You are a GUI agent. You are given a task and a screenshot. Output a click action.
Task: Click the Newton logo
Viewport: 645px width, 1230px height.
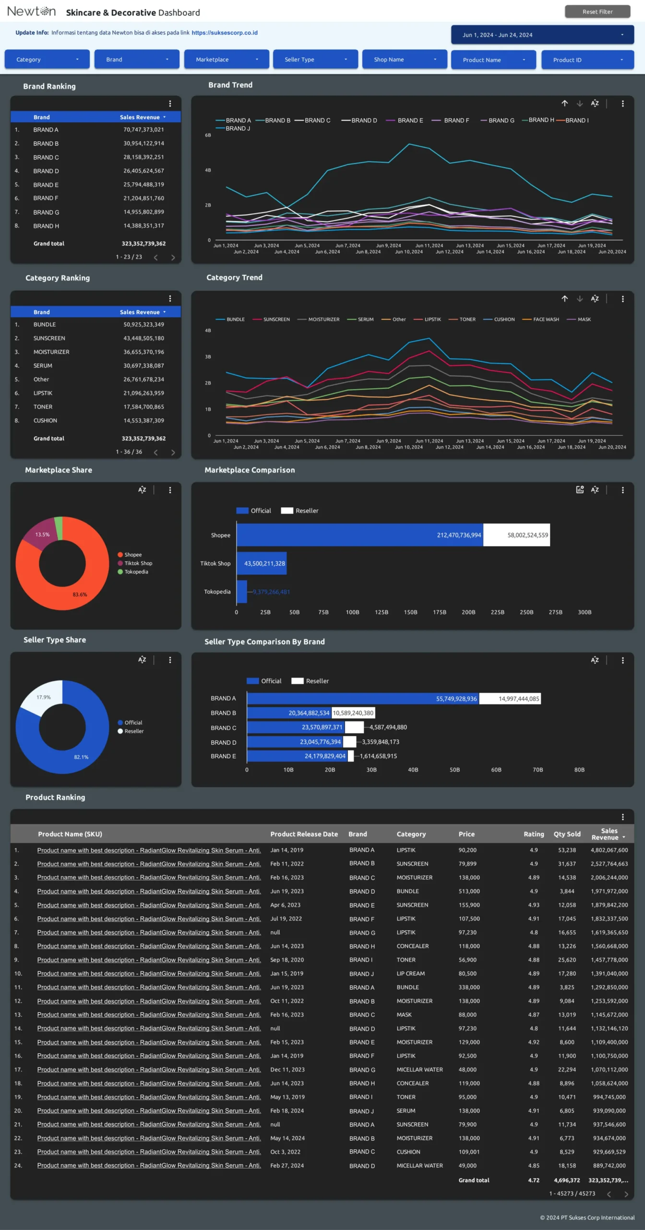click(31, 11)
